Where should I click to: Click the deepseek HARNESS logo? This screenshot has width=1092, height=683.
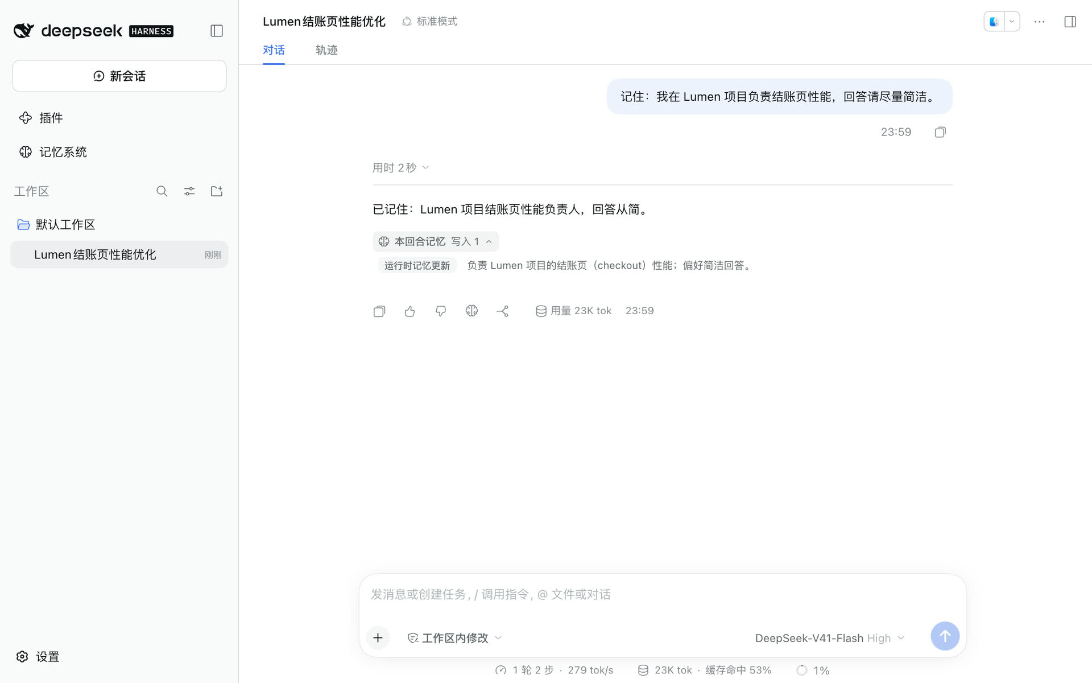[93, 31]
